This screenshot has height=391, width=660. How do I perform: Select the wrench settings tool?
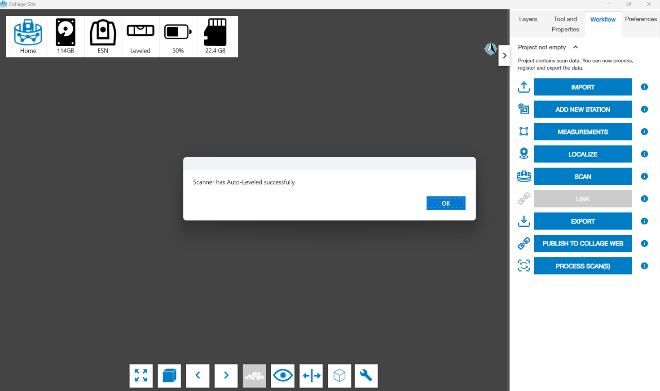[366, 376]
